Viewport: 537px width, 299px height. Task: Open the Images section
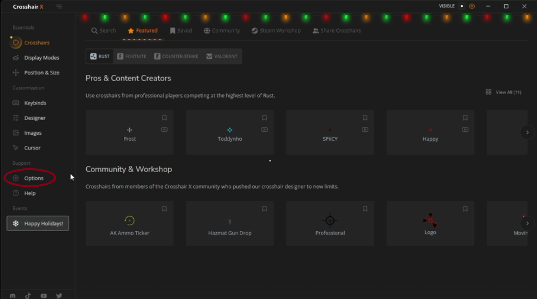pos(27,133)
